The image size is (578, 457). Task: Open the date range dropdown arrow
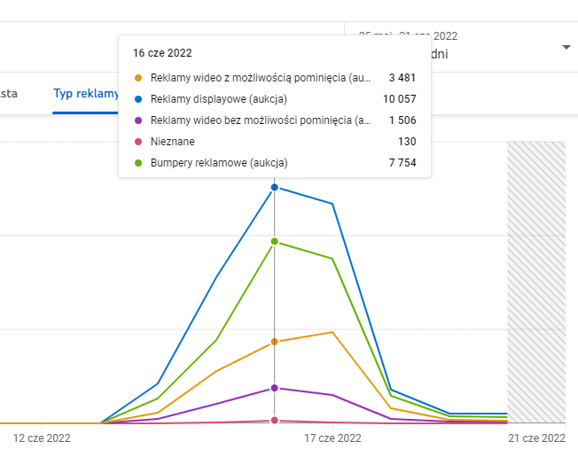[566, 47]
